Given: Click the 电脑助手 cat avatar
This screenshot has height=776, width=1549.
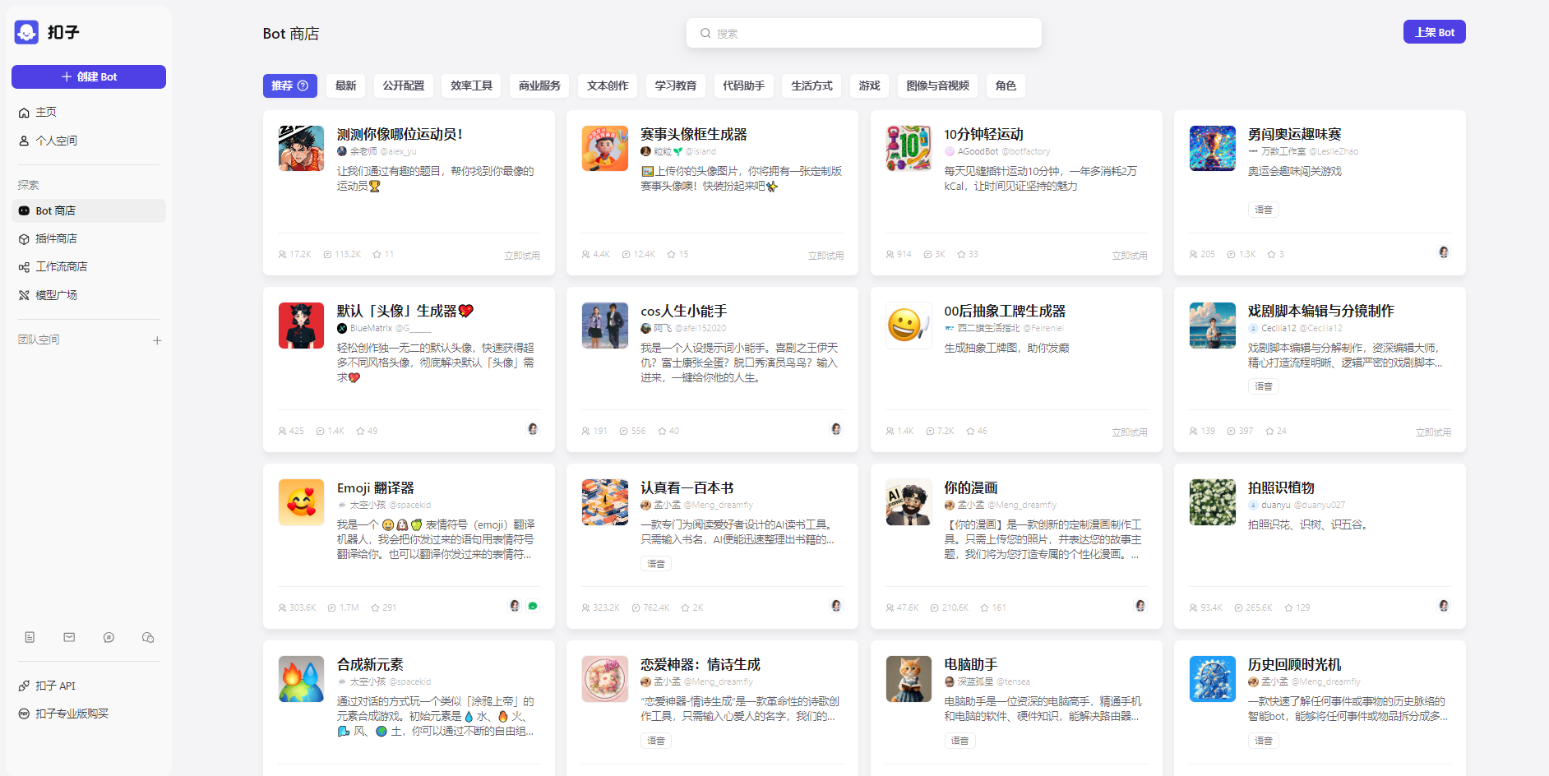Looking at the screenshot, I should point(909,678).
